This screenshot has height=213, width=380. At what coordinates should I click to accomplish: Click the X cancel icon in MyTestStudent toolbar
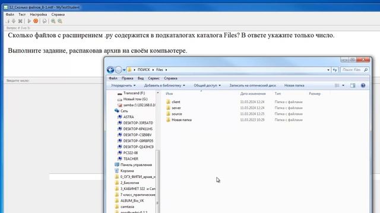coord(20,21)
